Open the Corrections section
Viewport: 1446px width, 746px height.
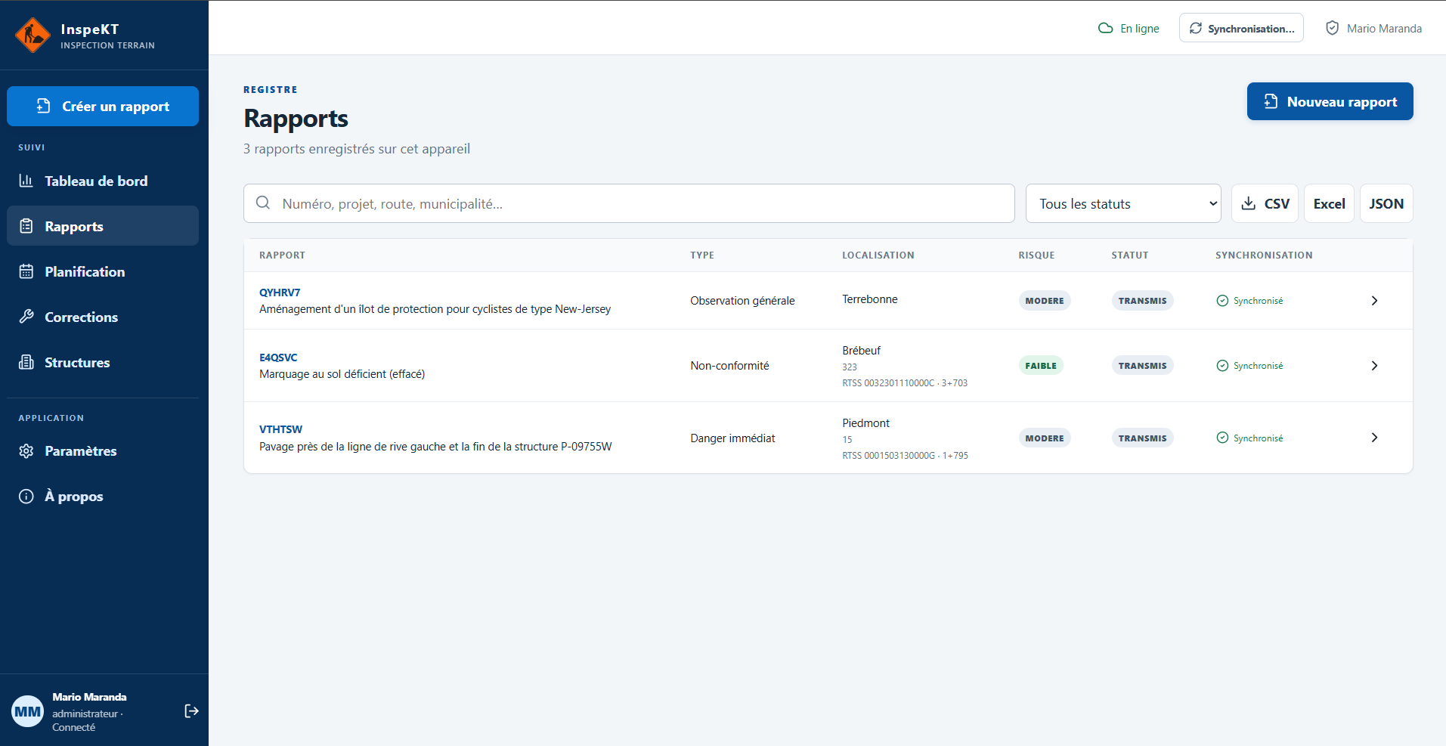coord(103,317)
